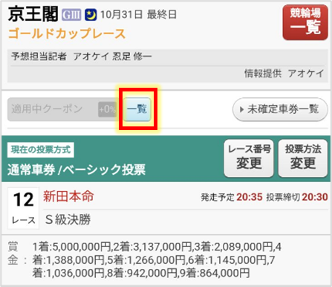The width and height of the screenshot is (332, 287).
Task: Click the 12 レース number box
Action: pyautogui.click(x=23, y=208)
